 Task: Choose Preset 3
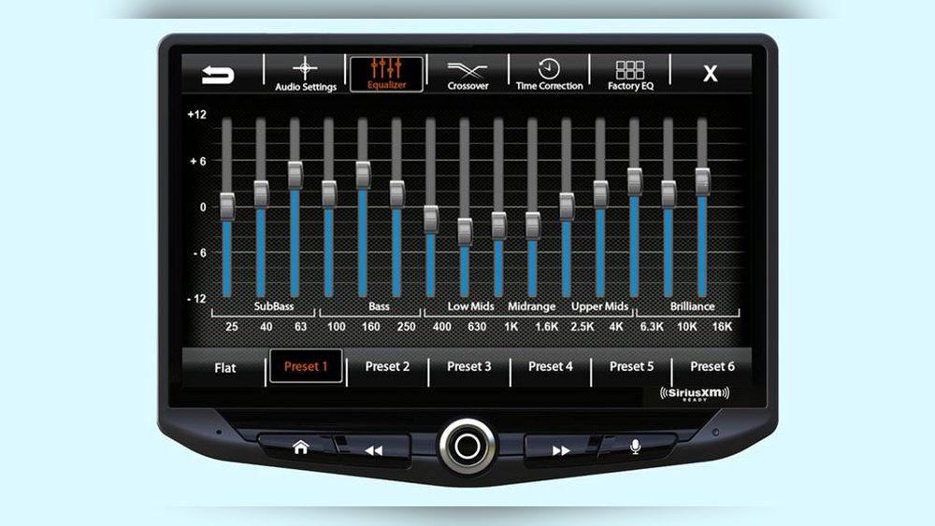pos(468,366)
